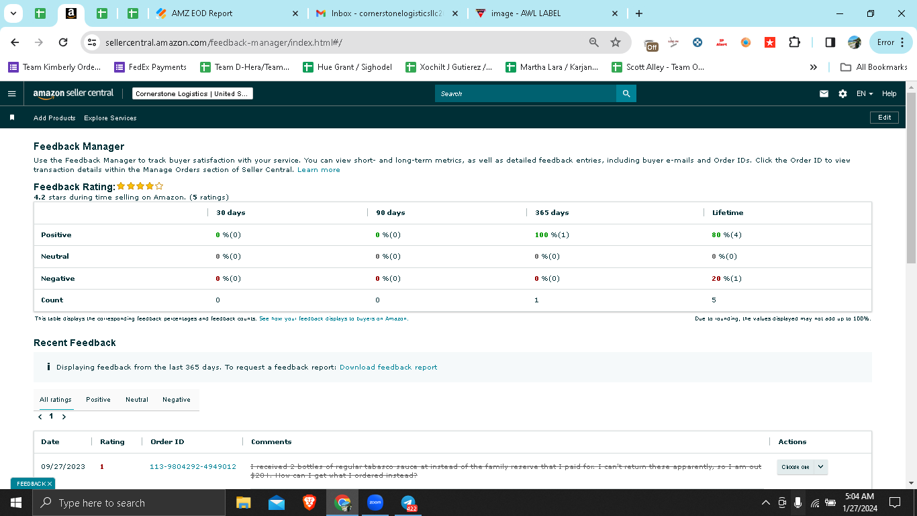Open Zoom from the taskbar
The height and width of the screenshot is (516, 917).
tap(375, 503)
